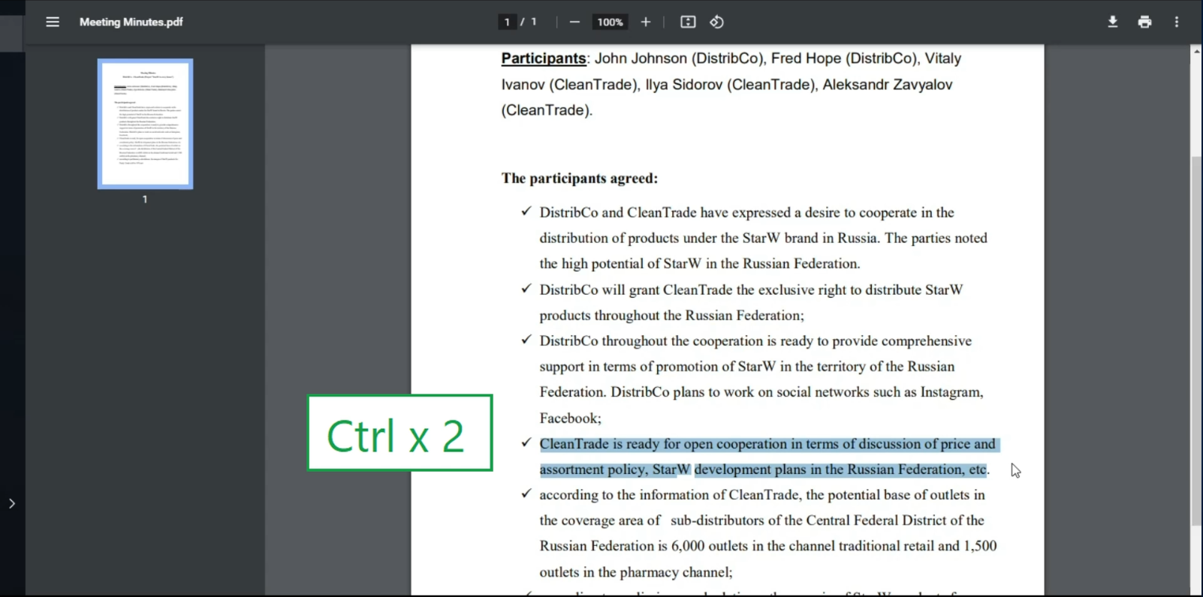1203x597 pixels.
Task: Zoom out with the minus button
Action: 574,22
